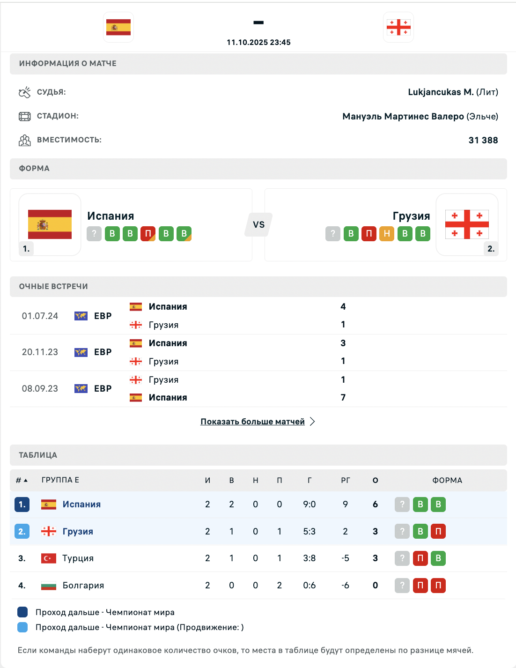The image size is (516, 668).
Task: Click Spain's gray upcoming match badge
Action: coord(94,233)
